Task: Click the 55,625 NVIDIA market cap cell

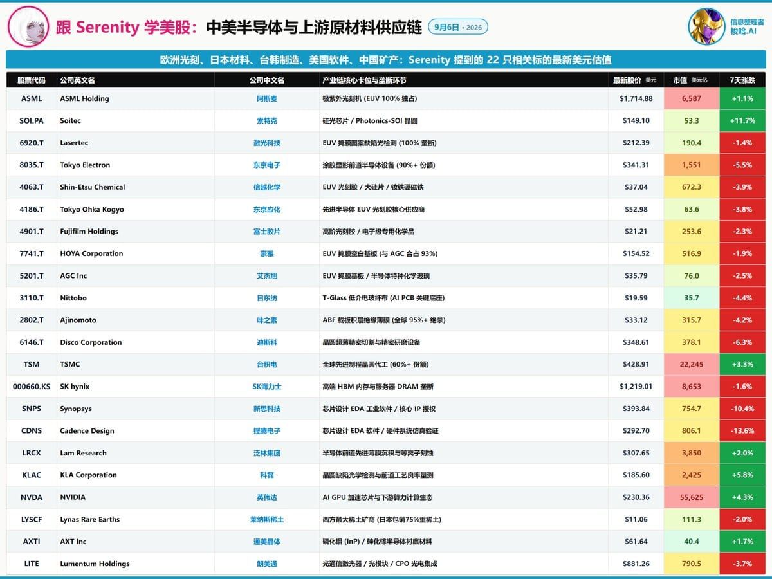Action: tap(692, 497)
